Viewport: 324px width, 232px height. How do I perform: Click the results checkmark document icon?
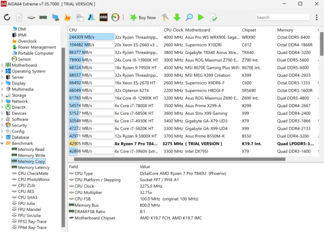point(213,17)
